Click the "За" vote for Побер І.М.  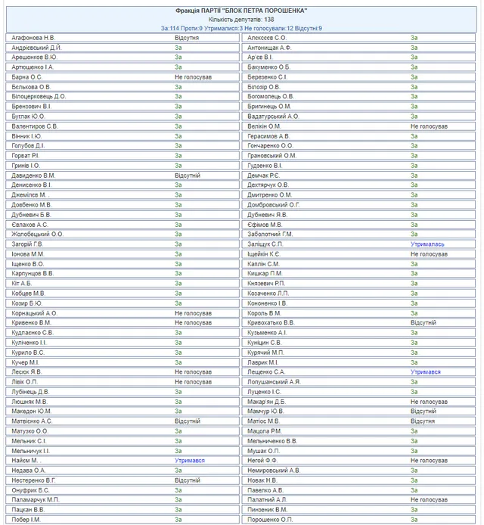point(178,520)
